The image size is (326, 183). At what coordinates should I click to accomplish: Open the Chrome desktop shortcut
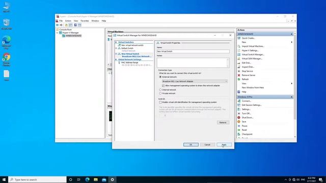[x=7, y=60]
